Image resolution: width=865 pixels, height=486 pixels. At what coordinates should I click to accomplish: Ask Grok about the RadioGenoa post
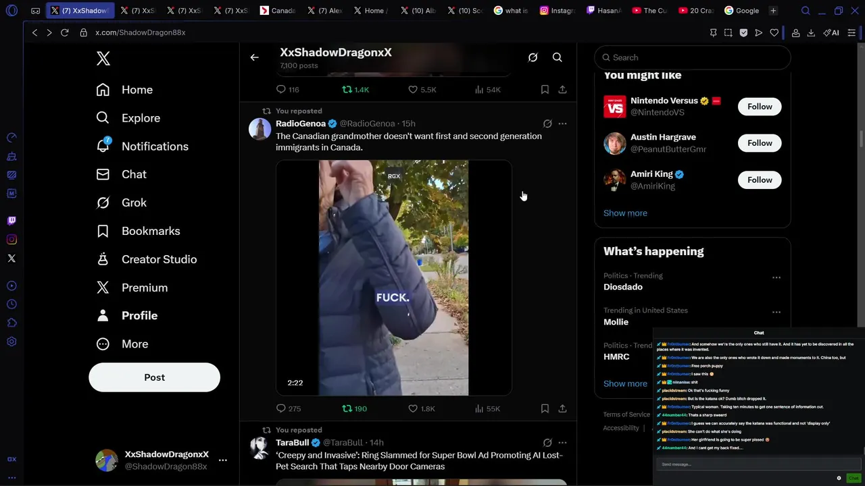[x=547, y=124]
